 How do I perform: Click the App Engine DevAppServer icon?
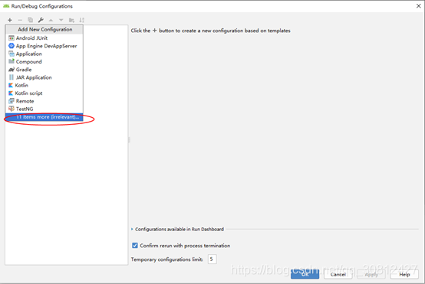(x=12, y=46)
